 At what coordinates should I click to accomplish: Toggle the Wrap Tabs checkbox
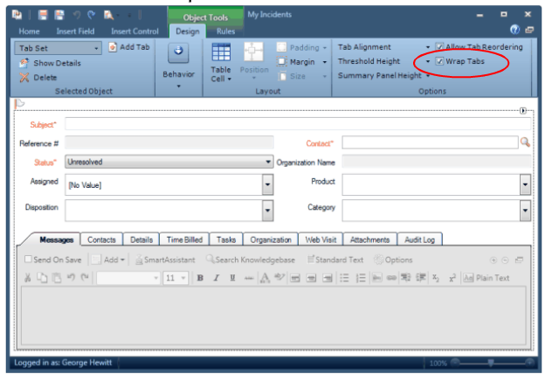[440, 62]
